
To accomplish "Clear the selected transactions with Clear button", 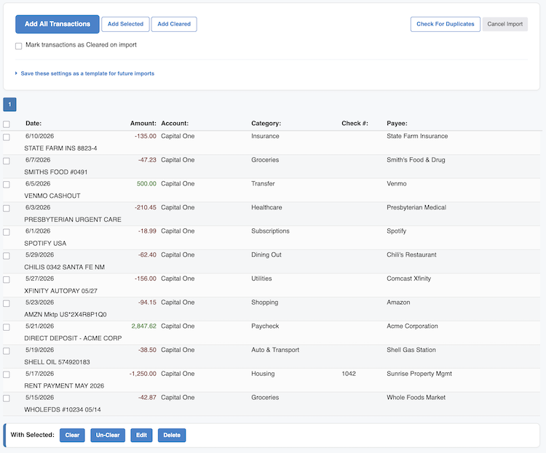I will point(72,435).
